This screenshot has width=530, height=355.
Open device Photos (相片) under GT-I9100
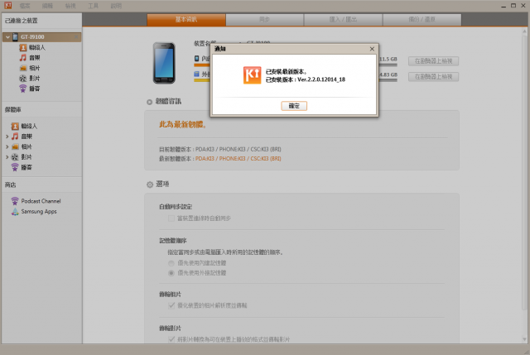[22, 68]
